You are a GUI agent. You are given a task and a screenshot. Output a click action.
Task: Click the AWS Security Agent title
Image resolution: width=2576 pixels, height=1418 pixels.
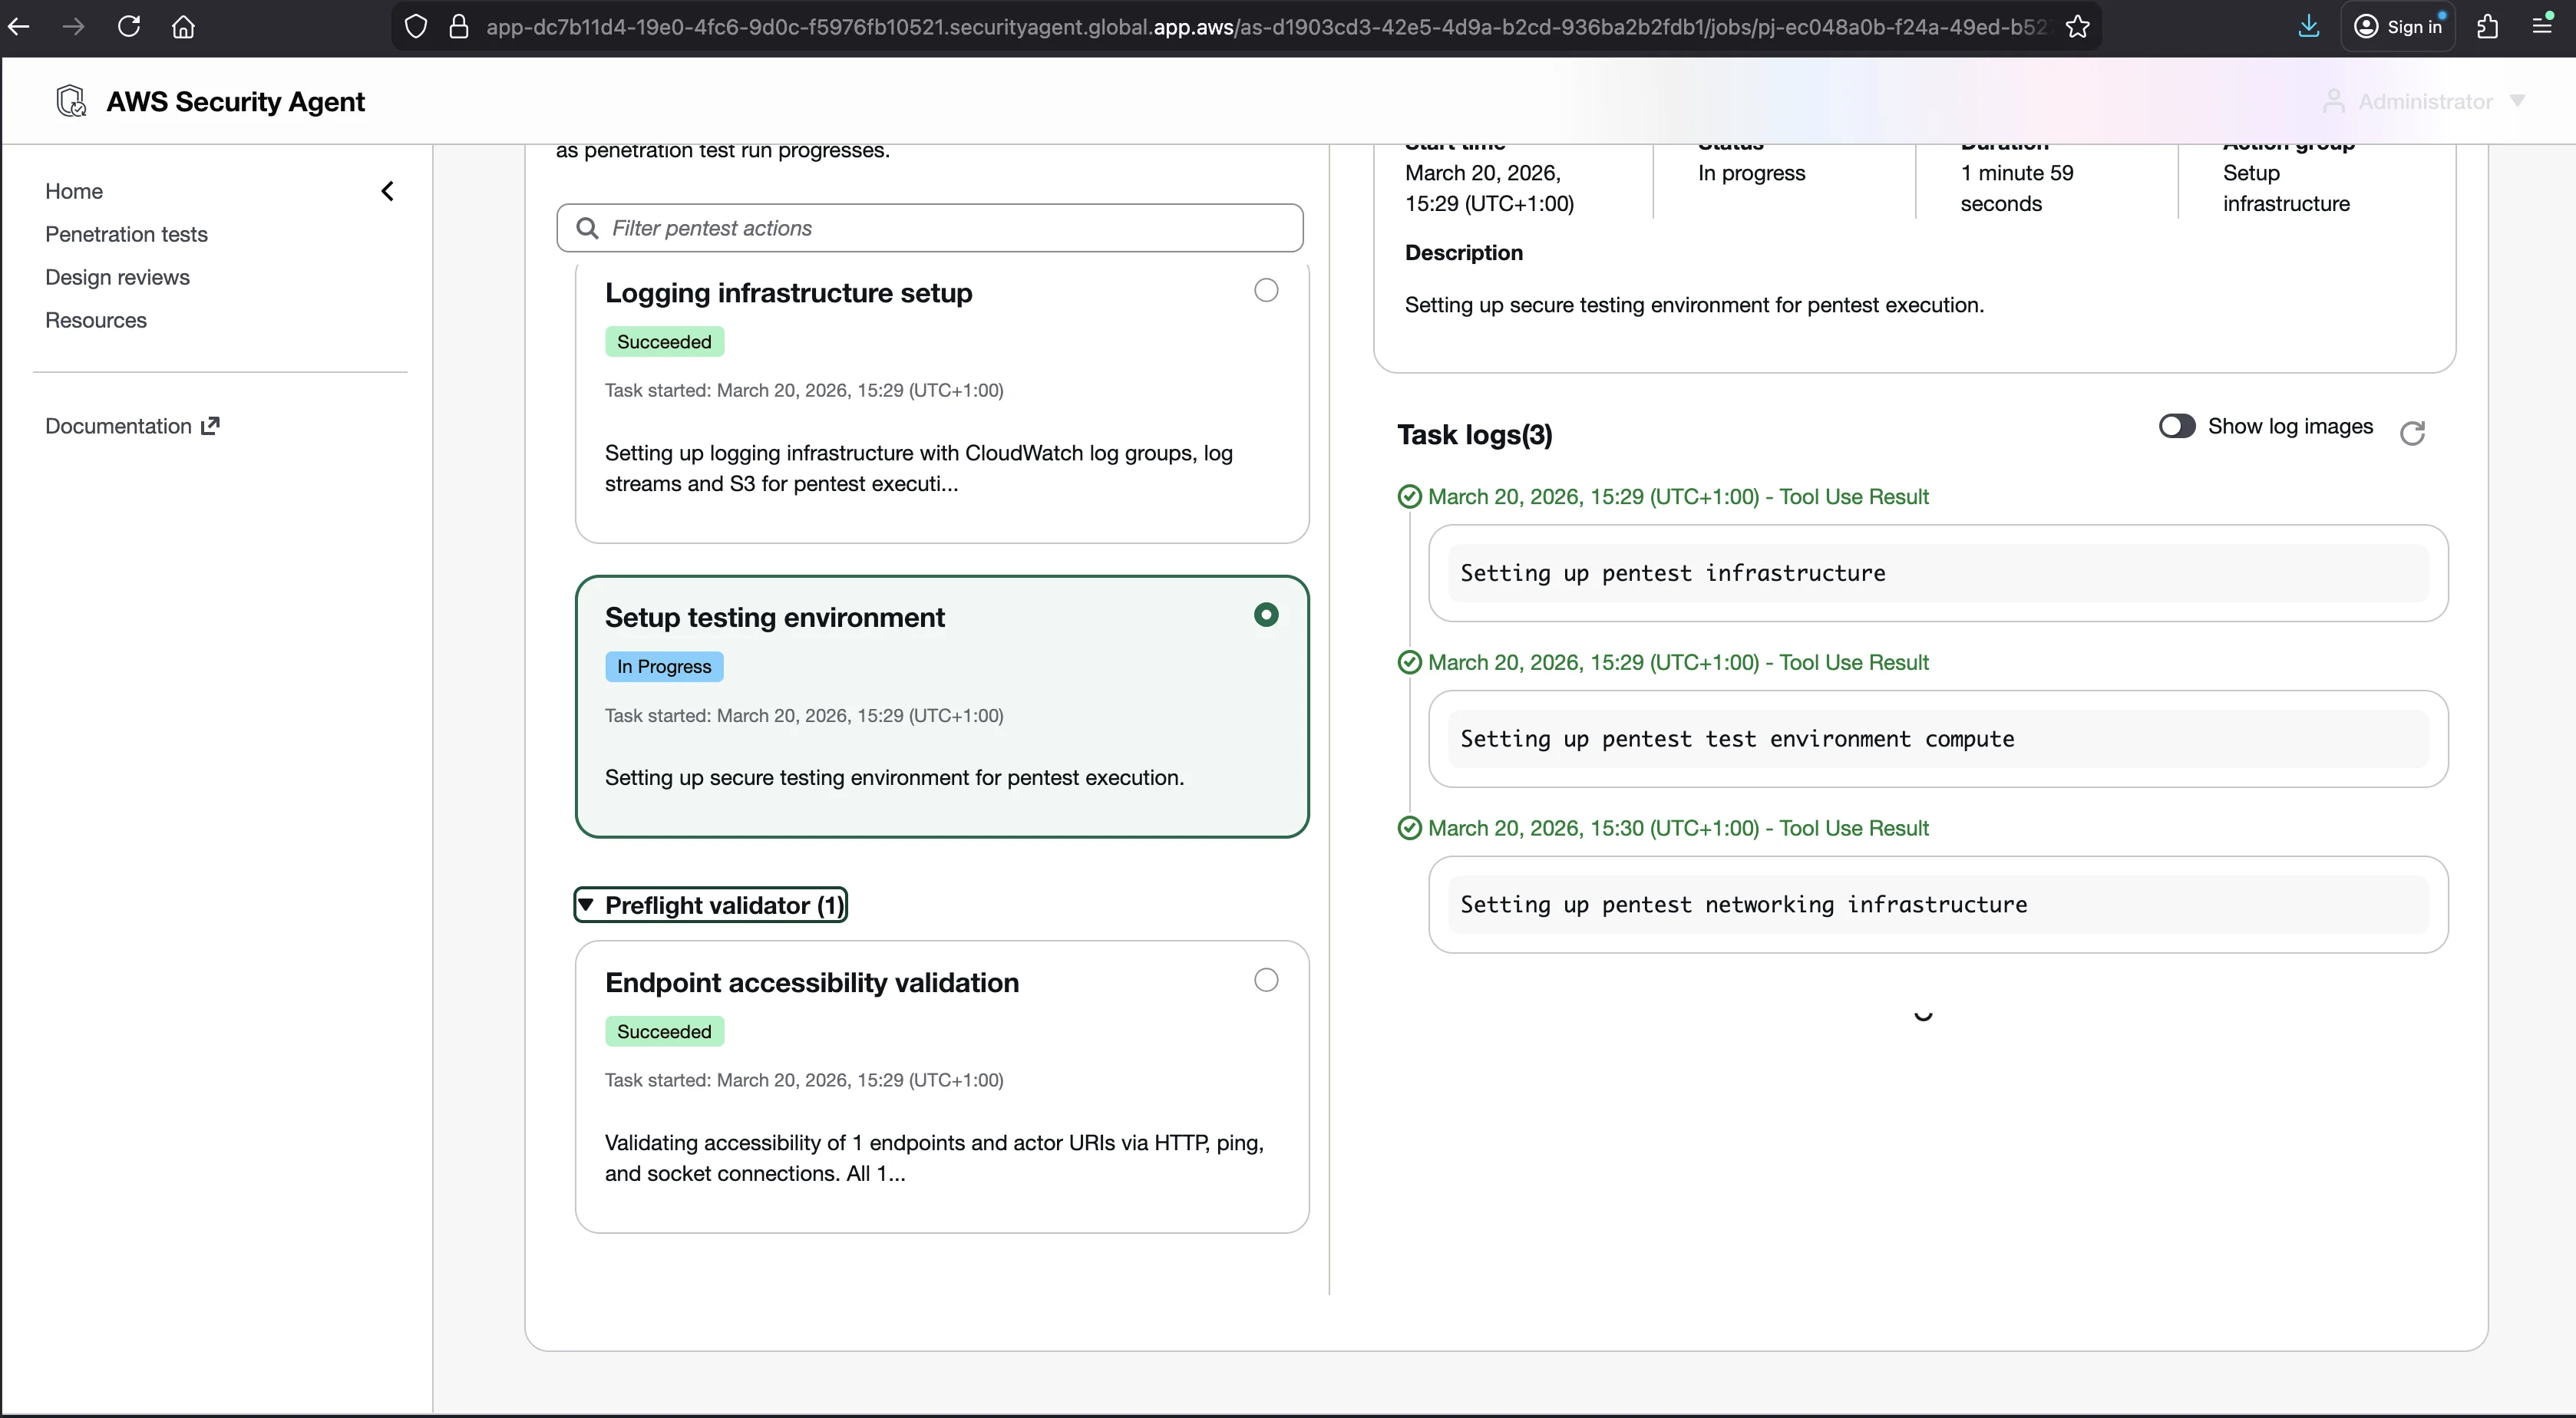235,101
